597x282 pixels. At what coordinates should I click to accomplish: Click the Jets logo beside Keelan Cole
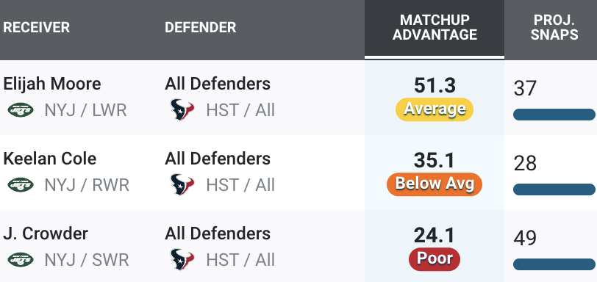pos(21,185)
